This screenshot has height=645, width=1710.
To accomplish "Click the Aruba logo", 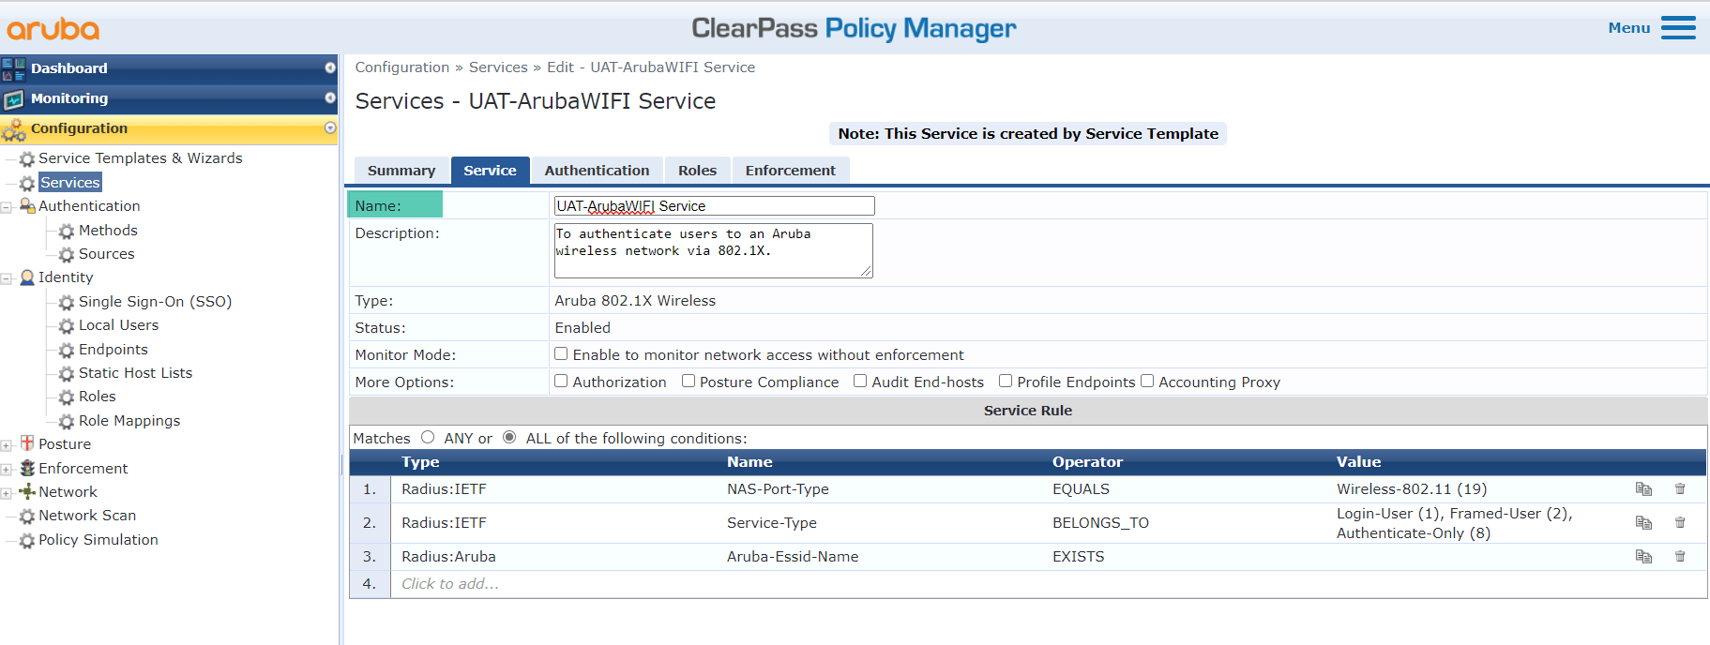I will tap(53, 29).
